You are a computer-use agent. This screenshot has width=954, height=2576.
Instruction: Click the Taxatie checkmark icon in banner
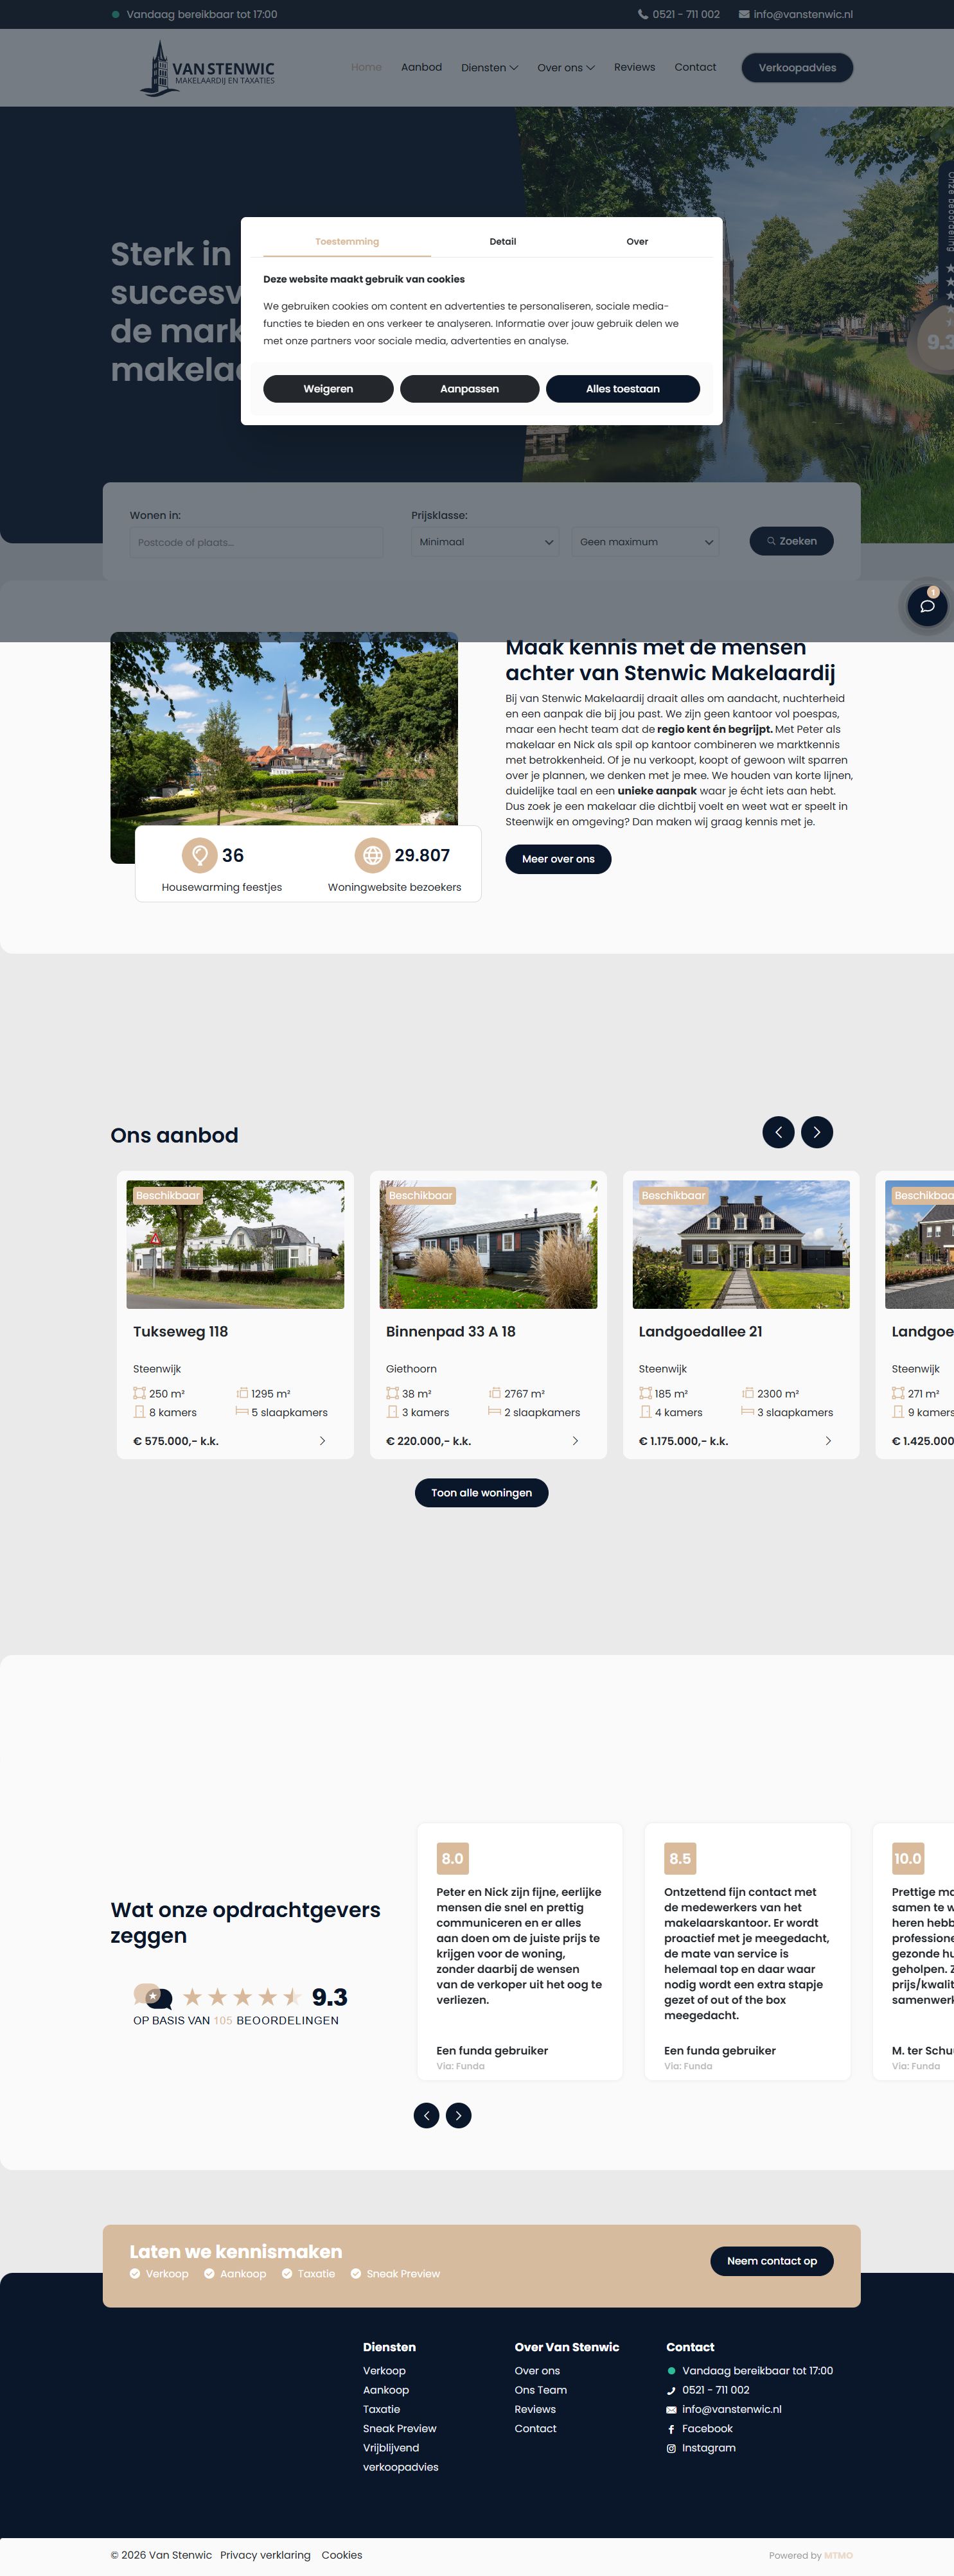[287, 2274]
